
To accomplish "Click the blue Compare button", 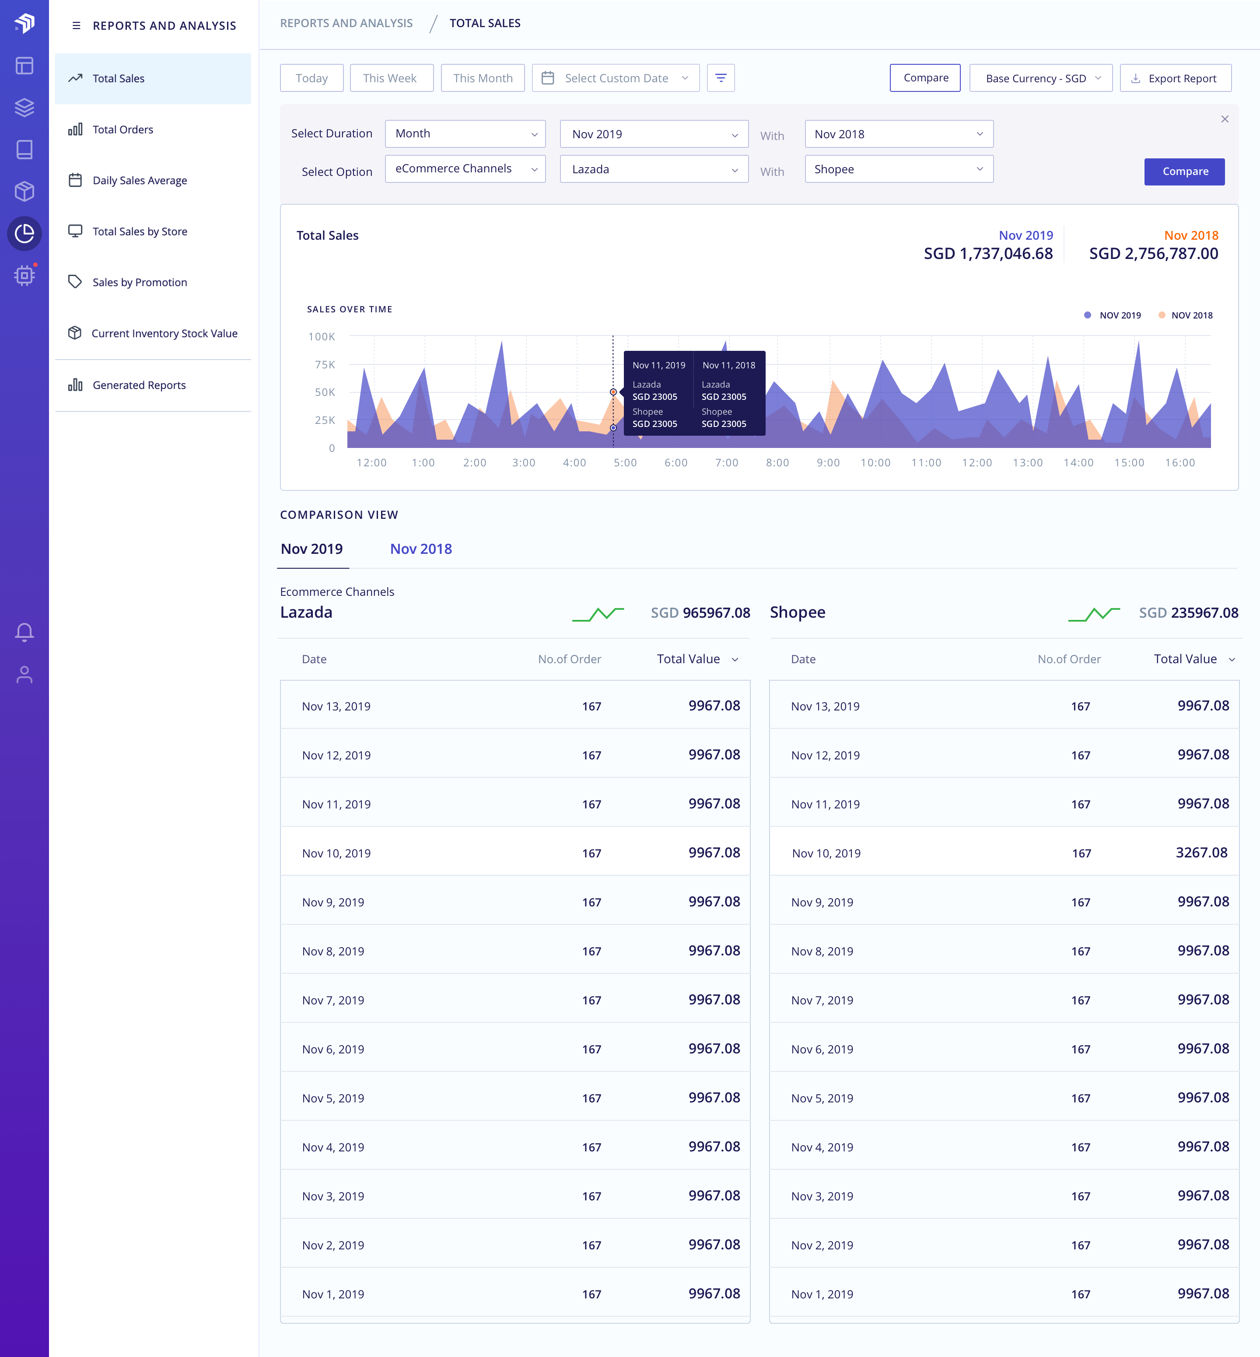I will 1184,172.
